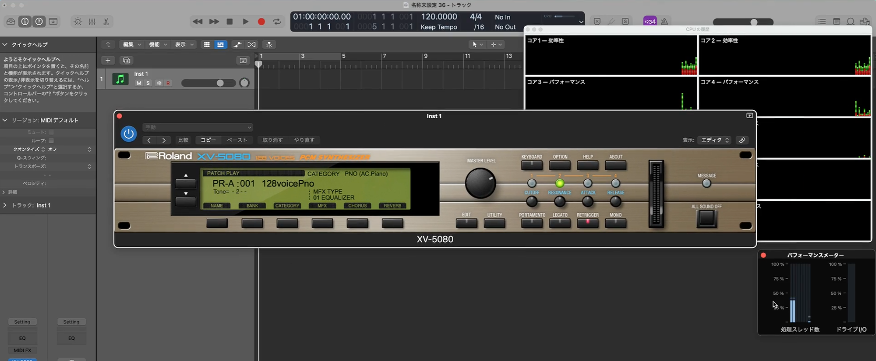Open the media Browsers icon
Image resolution: width=876 pixels, height=361 pixels.
(864, 22)
